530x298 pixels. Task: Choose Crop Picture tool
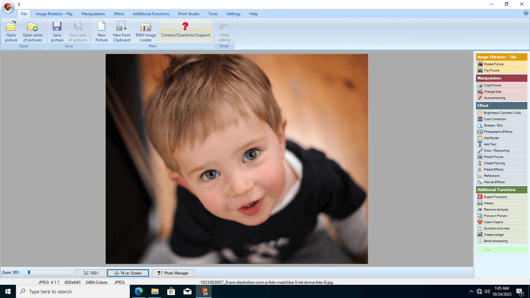502,85
